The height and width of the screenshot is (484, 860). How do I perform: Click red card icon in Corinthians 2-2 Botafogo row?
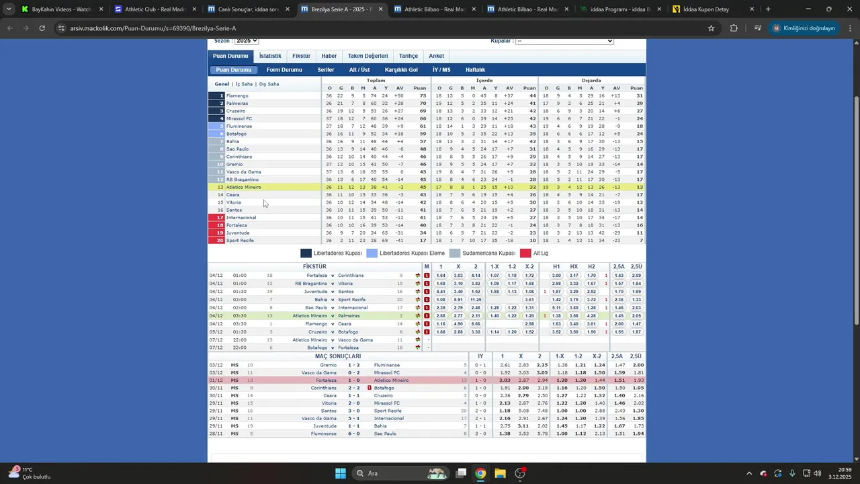tap(370, 389)
